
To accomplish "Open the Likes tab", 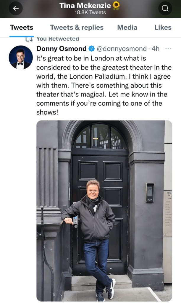I will 163,28.
